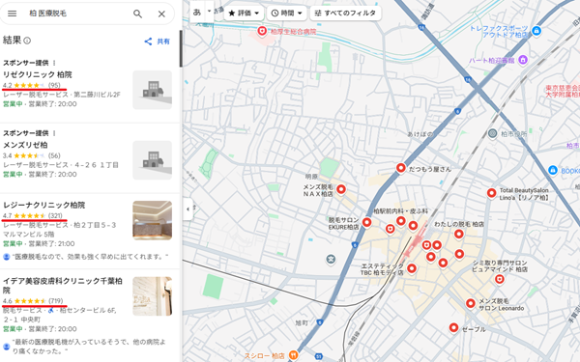Click the メンズ脱毛 NAX柏店 map pin
This screenshot has width=580, height=362.
pos(341,189)
